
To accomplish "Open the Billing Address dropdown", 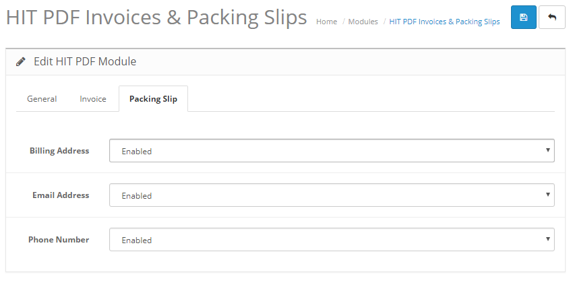I will coord(332,150).
